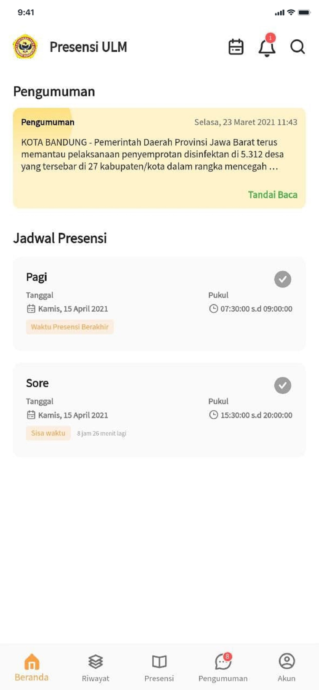Tap the Pagi date calendar icon

pos(31,309)
